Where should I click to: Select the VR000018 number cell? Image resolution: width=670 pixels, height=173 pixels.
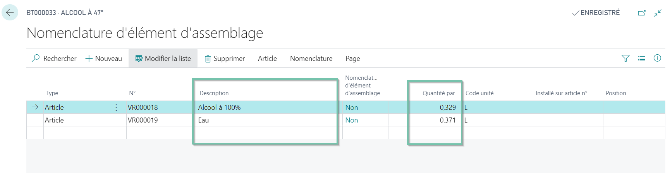tap(161, 107)
